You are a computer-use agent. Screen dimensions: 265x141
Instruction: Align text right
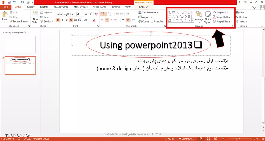click(x=111, y=20)
